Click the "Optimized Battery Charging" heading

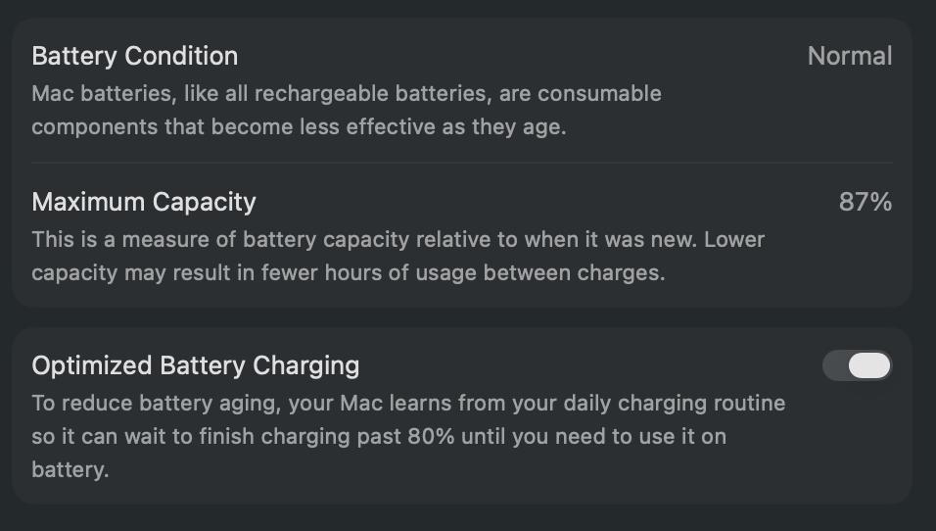[196, 365]
